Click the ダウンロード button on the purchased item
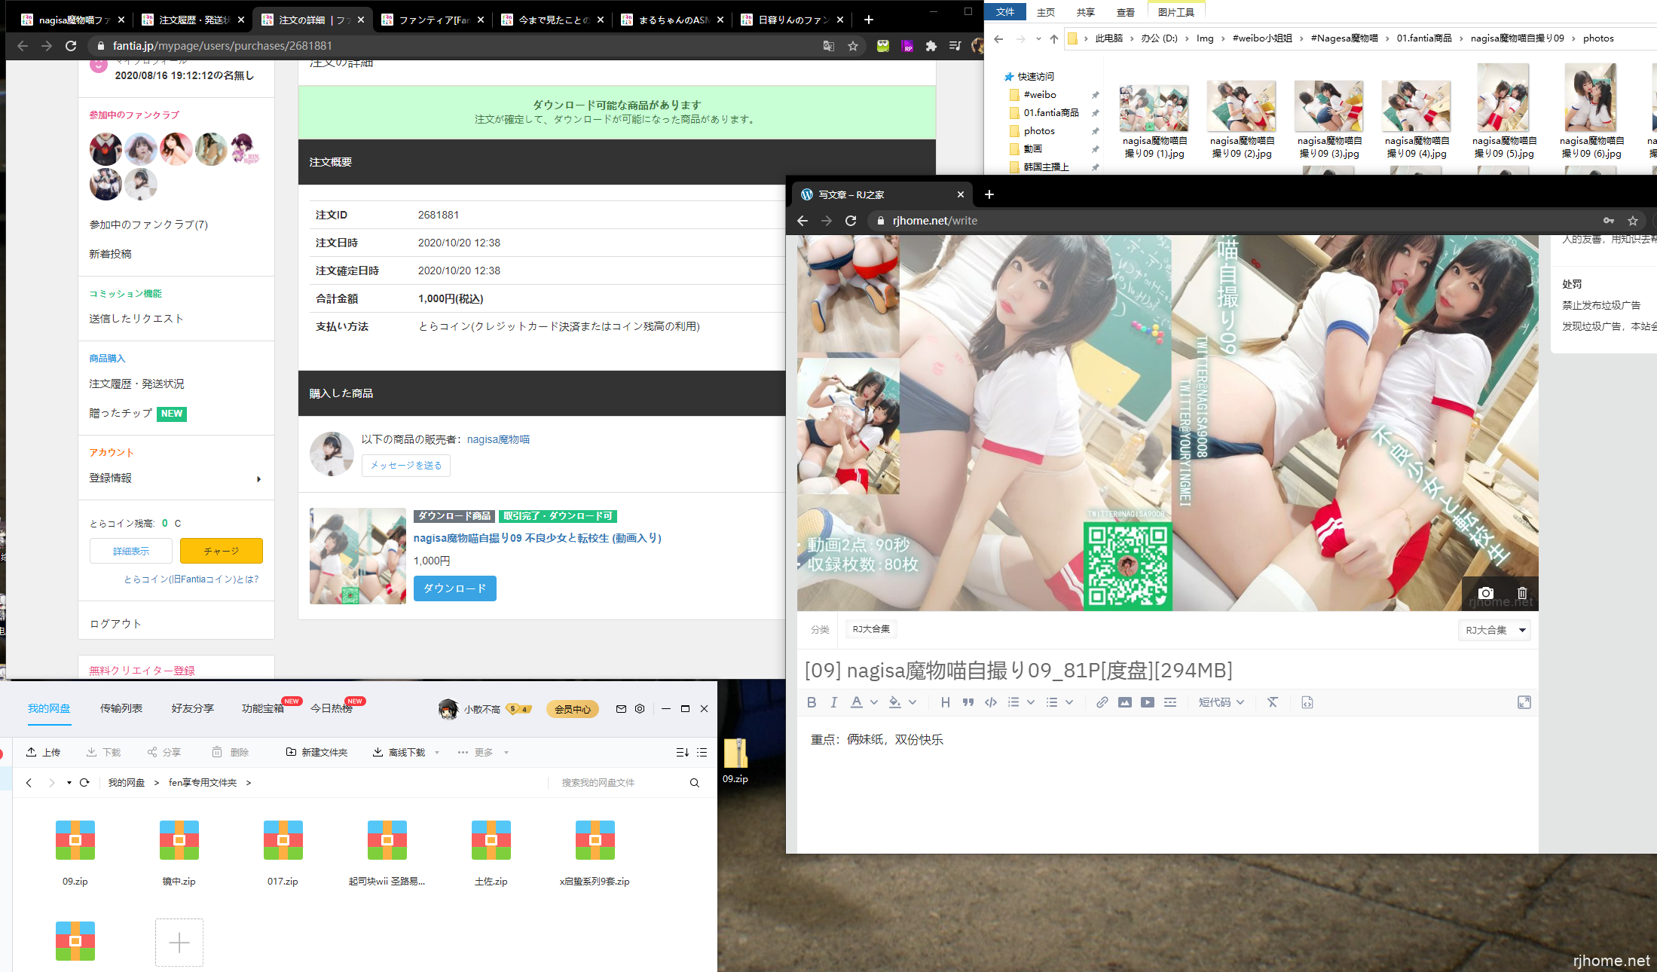The height and width of the screenshot is (972, 1657). coord(454,588)
